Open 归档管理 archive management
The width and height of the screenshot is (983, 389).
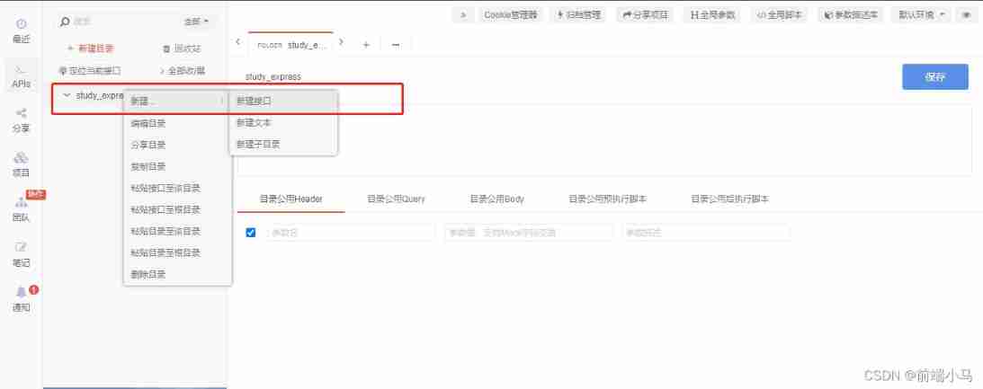click(x=578, y=14)
